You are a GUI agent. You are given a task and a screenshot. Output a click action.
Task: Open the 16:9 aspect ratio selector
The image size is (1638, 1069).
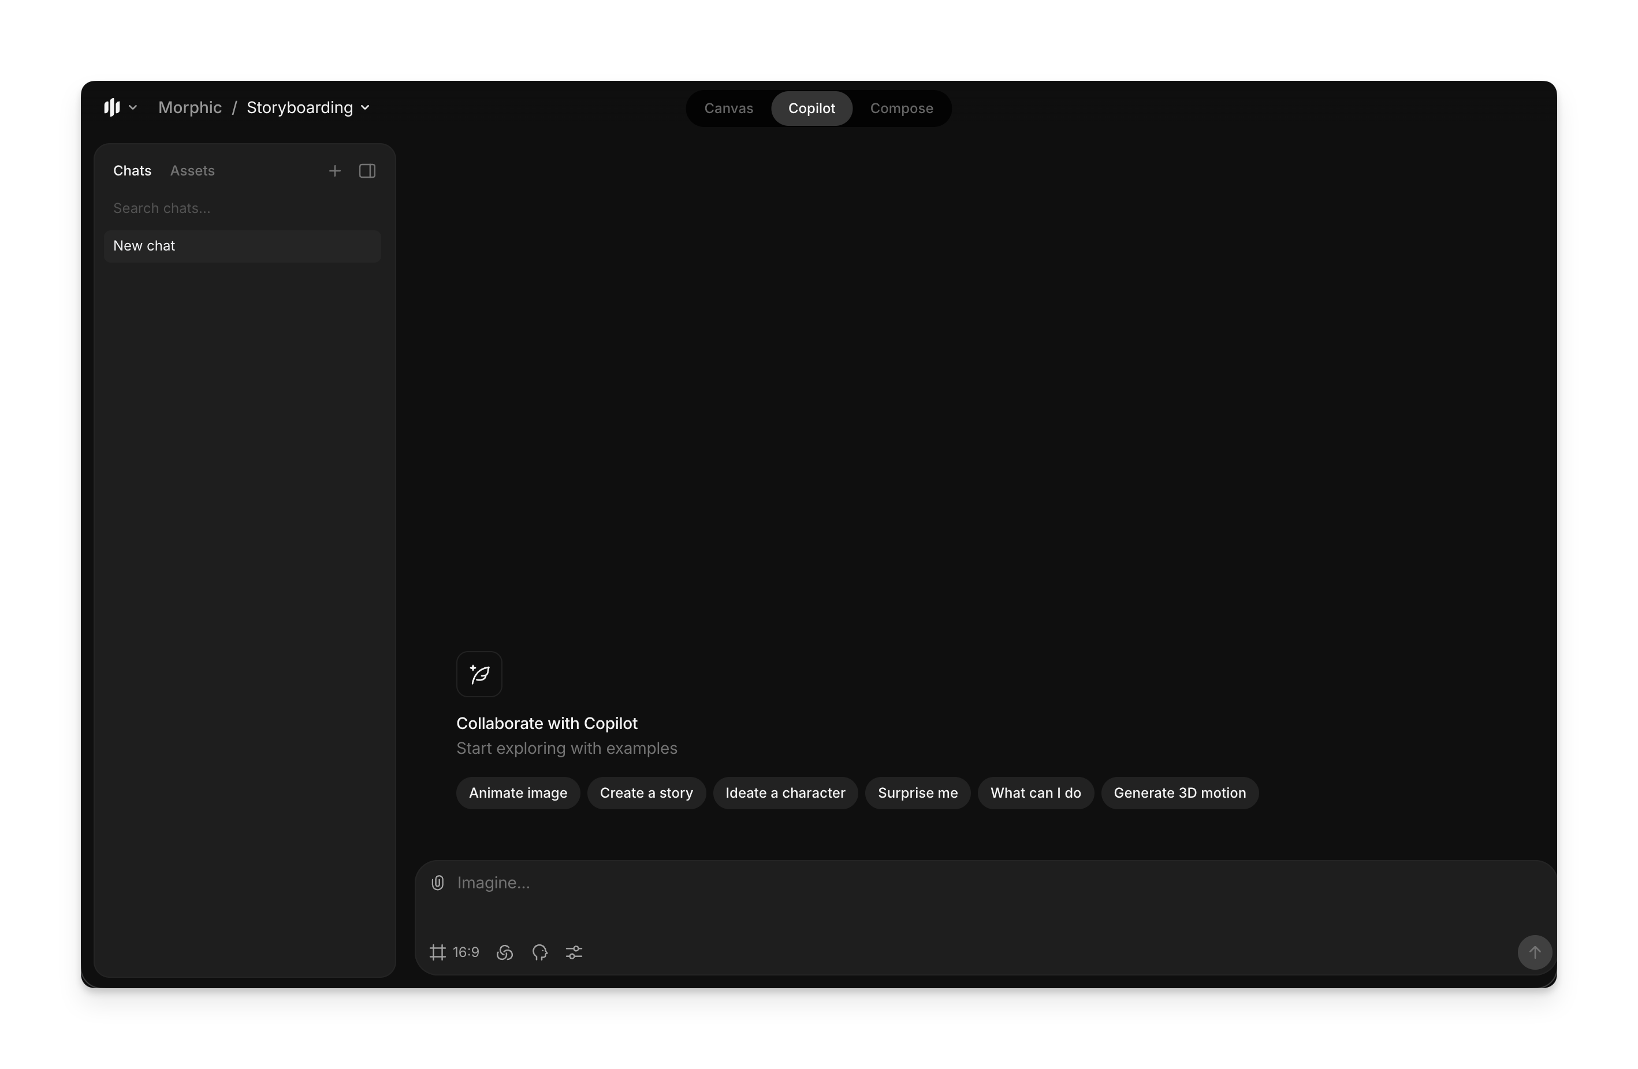(x=454, y=952)
